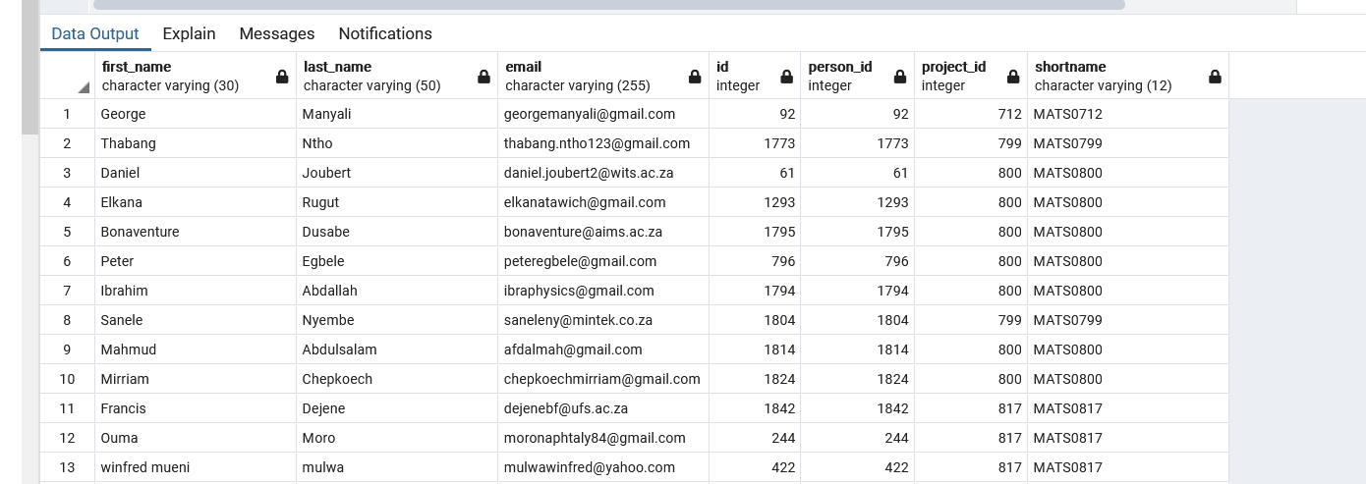This screenshot has height=484, width=1366.
Task: Click the last name 'Joubert'
Action: [x=397, y=173]
